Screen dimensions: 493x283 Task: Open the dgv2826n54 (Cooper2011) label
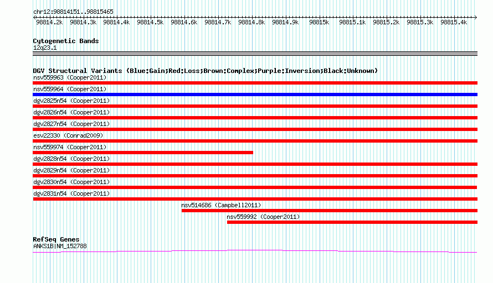tap(71, 112)
